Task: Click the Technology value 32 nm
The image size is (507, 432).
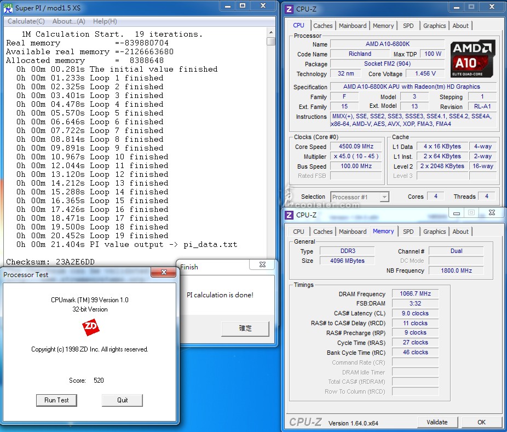Action: 345,74
